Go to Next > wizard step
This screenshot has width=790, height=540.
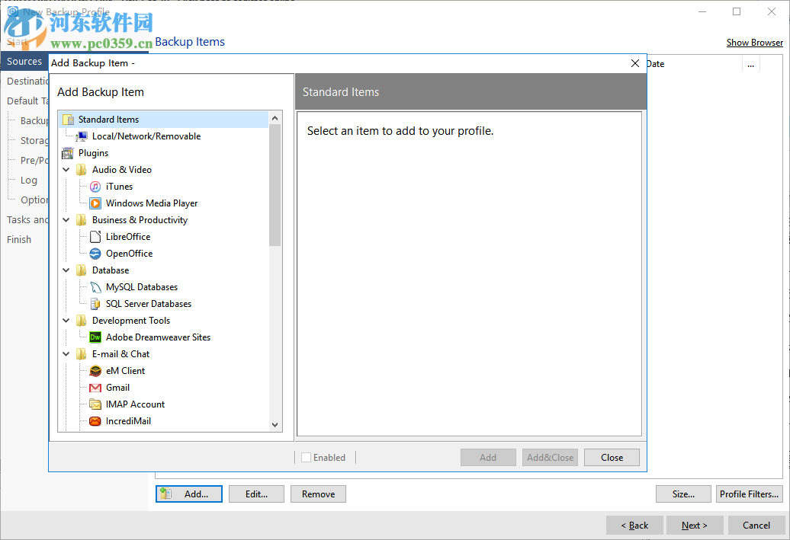tap(694, 526)
